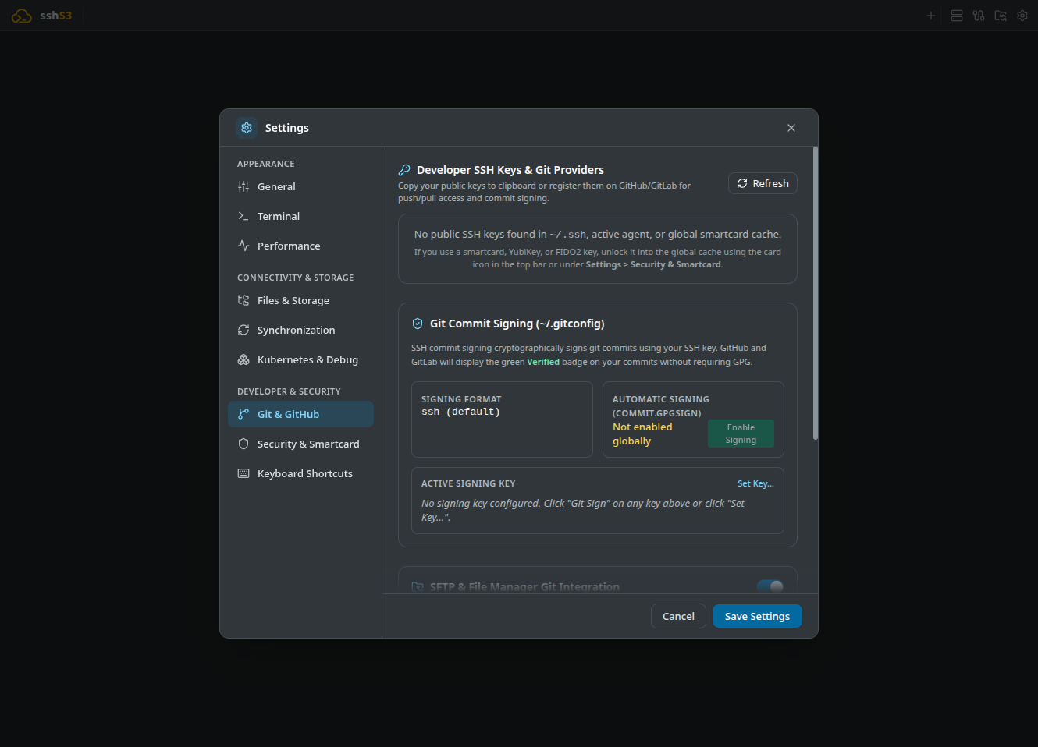Click Cancel button
The image size is (1038, 747).
click(x=678, y=616)
